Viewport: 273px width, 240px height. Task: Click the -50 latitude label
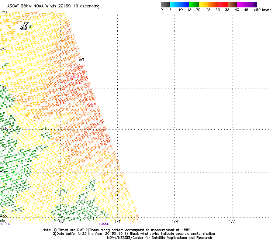[3, 12]
